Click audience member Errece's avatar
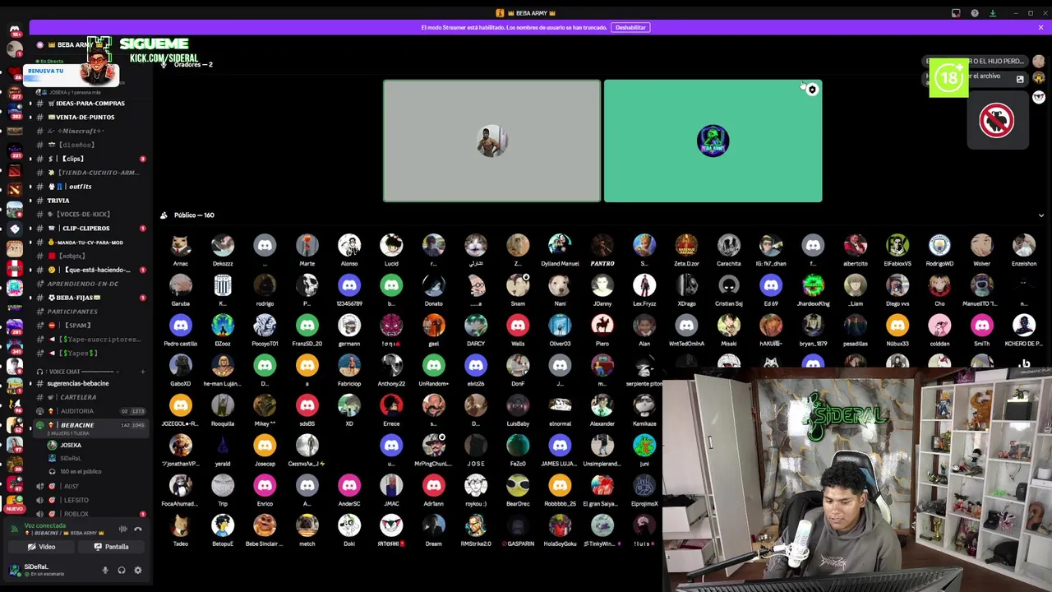Image resolution: width=1052 pixels, height=592 pixels. pos(391,405)
